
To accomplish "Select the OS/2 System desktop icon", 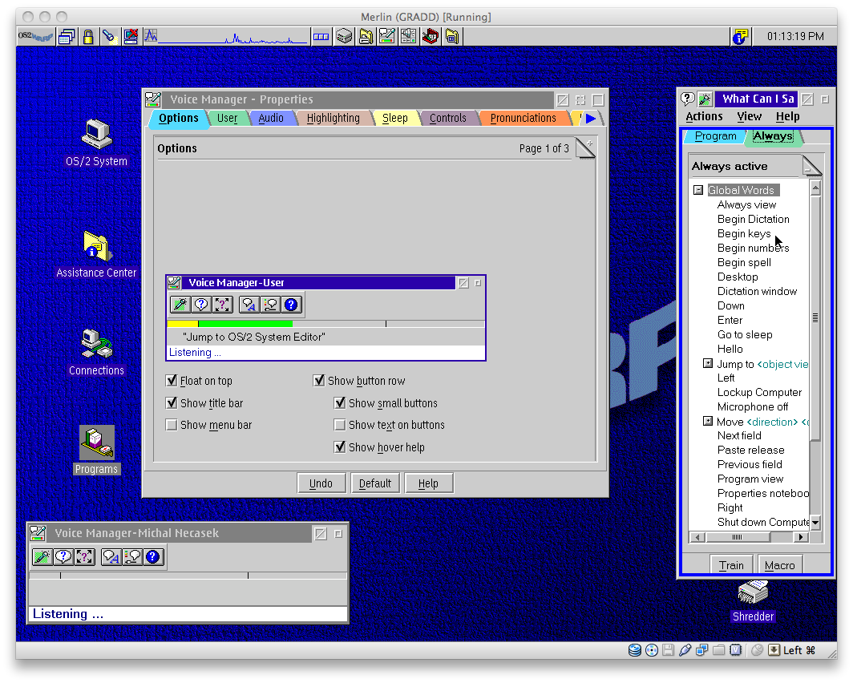I will point(96,143).
